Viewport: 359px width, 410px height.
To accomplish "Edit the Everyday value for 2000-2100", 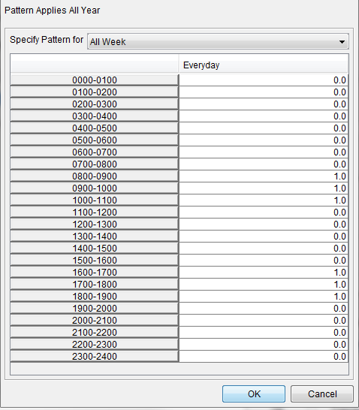I will [x=264, y=321].
